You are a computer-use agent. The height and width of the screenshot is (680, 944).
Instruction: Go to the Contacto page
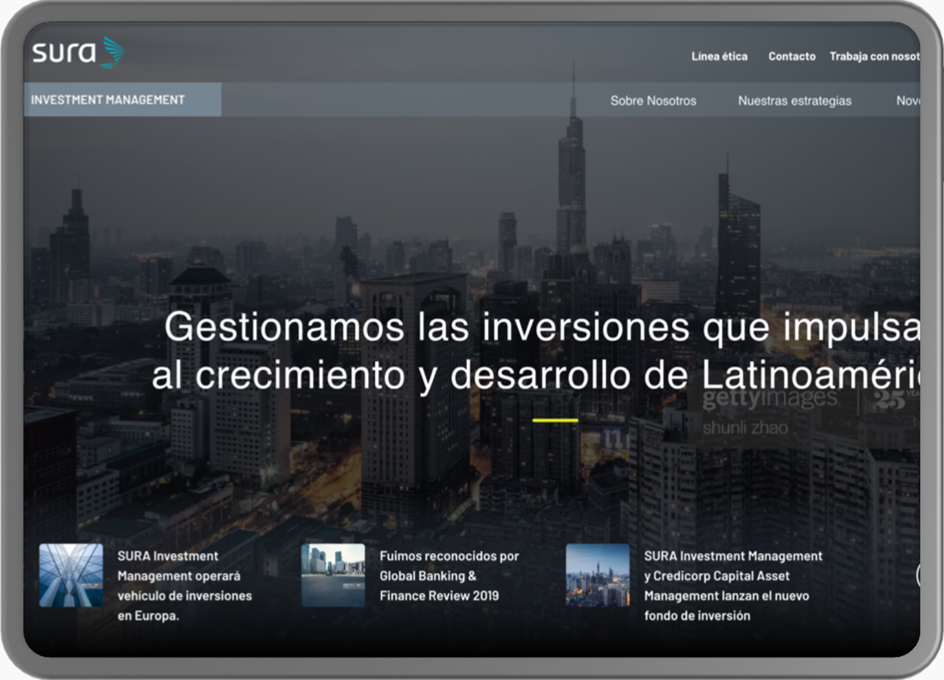point(791,56)
